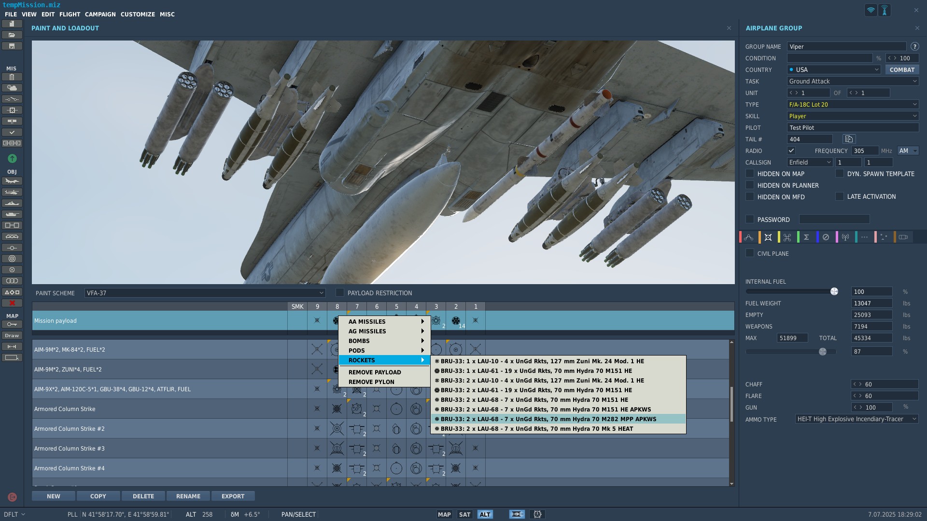Expand the Task Ground Attack dropdown
Screen dimensions: 927x521
click(853, 81)
